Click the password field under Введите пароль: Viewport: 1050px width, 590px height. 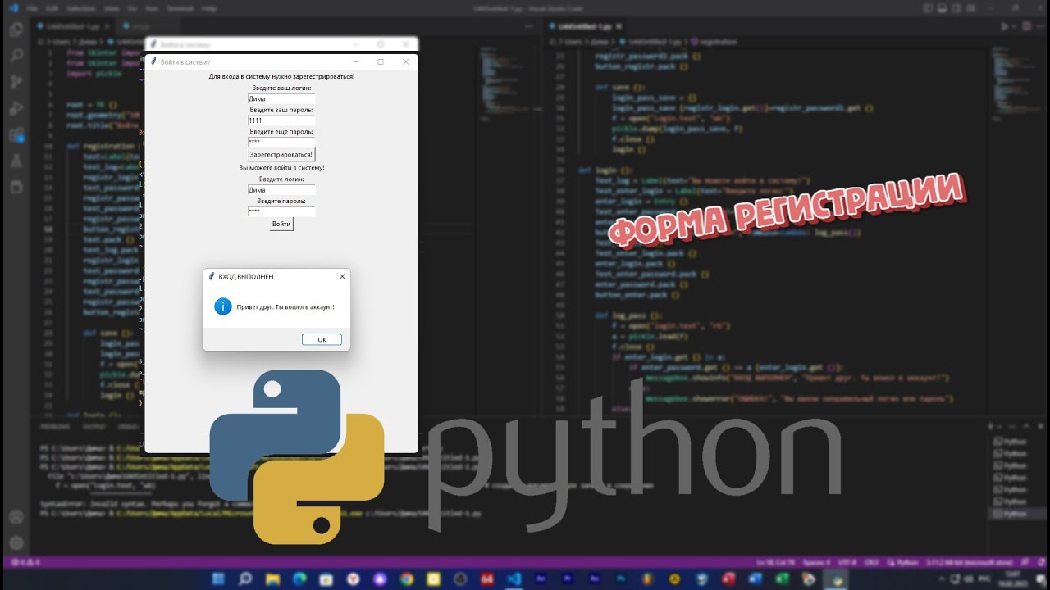tap(281, 211)
